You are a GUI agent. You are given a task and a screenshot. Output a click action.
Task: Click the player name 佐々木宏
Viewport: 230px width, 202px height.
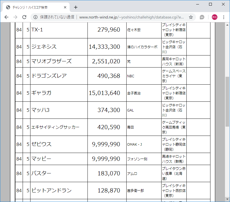(x=134, y=30)
